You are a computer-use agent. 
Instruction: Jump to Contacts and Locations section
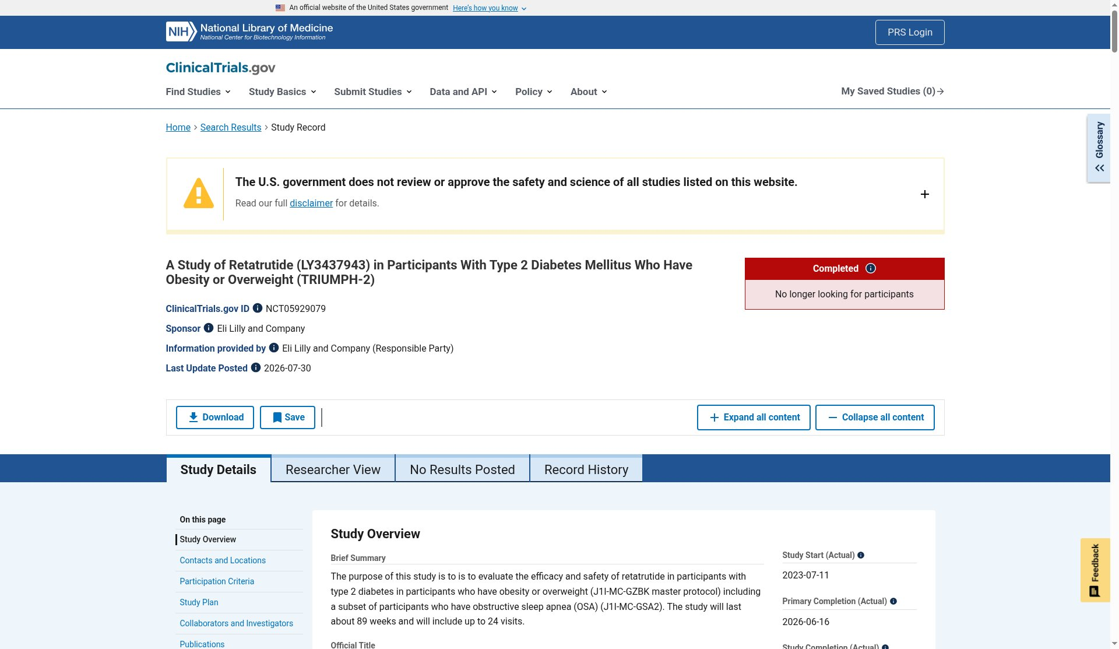pyautogui.click(x=223, y=560)
